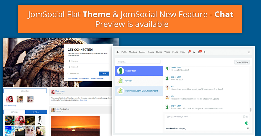Click the 'Type your message here' box
Image resolution: width=261 pixels, height=136 pixels.
coord(207,120)
